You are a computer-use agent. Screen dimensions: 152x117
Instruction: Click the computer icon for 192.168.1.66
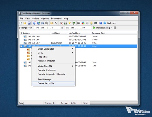tap(25, 40)
